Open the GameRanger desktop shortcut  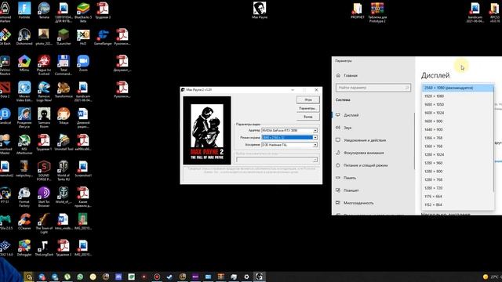tap(103, 36)
